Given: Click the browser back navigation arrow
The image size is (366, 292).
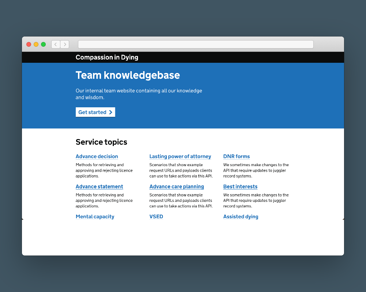Looking at the screenshot, I should click(x=55, y=44).
